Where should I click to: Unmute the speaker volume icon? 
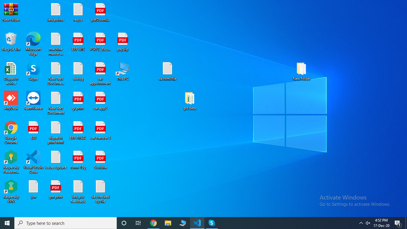(x=368, y=223)
